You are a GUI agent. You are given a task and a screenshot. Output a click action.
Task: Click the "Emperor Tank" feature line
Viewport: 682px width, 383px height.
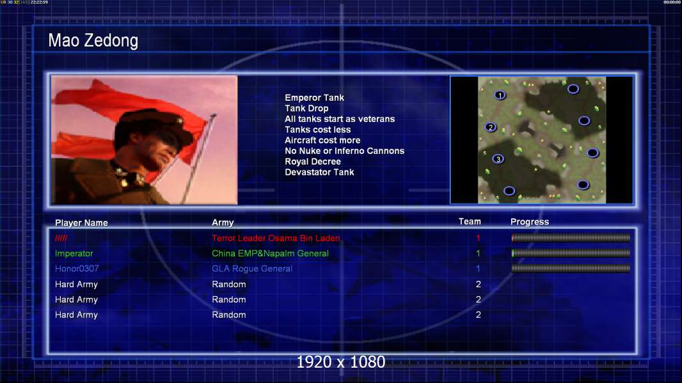click(x=315, y=98)
